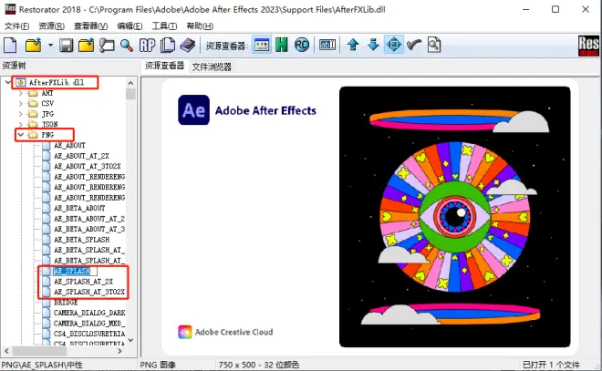The width and height of the screenshot is (602, 371).
Task: Open the 查看器(V) menu
Action: point(90,26)
